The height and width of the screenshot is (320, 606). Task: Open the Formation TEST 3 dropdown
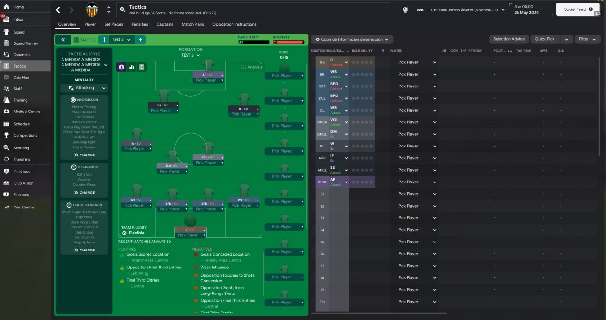[191, 55]
